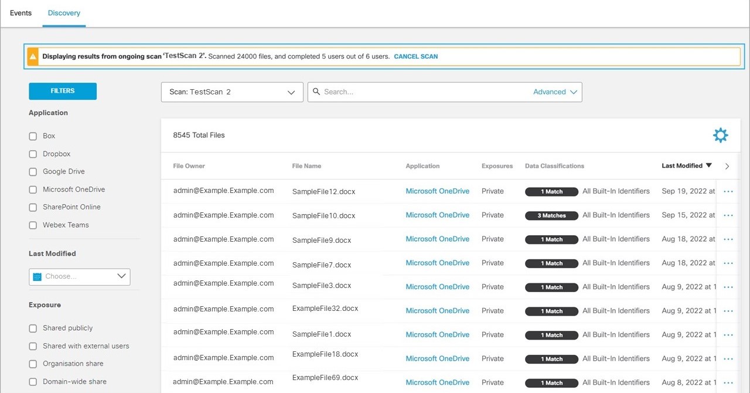Check the SharePoint Online application filter
This screenshot has width=750, height=393.
(x=33, y=208)
